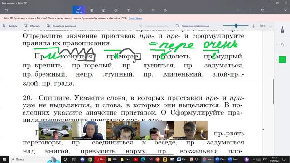
Task: Open the 3D library
Action: [x=165, y=10]
